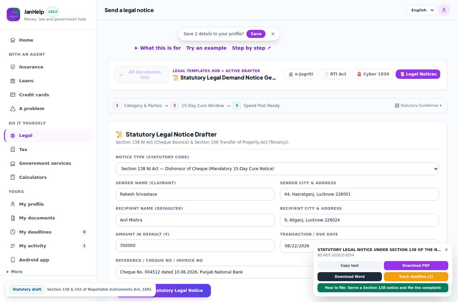Click the Android app phone icon
The width and height of the screenshot is (458, 302).
tap(13, 260)
